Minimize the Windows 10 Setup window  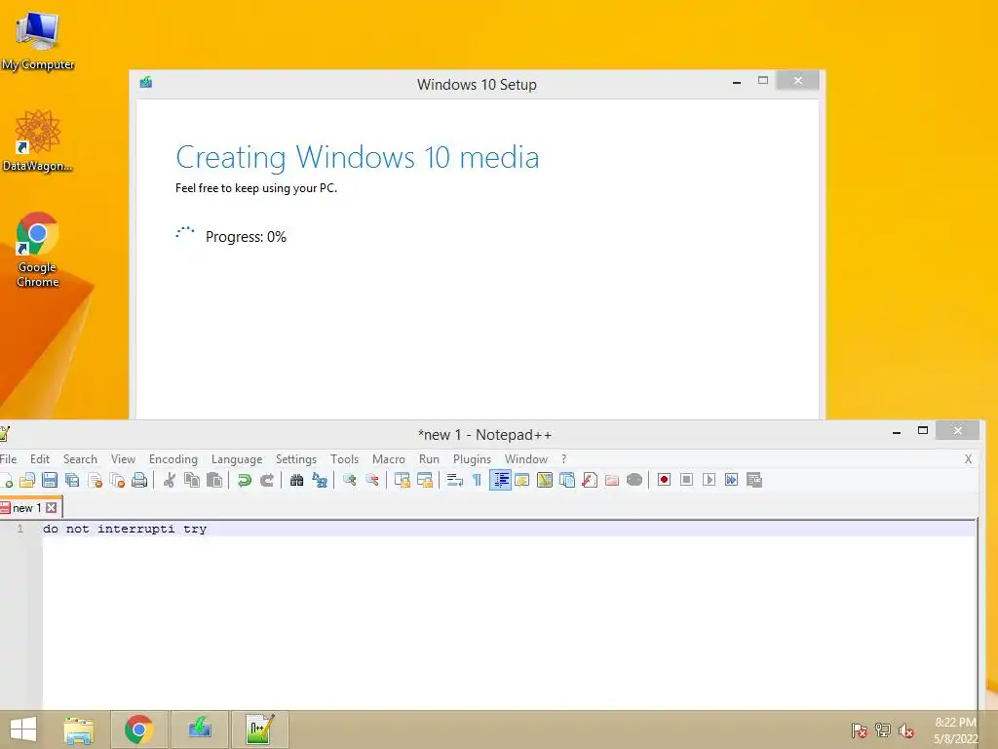tap(737, 82)
